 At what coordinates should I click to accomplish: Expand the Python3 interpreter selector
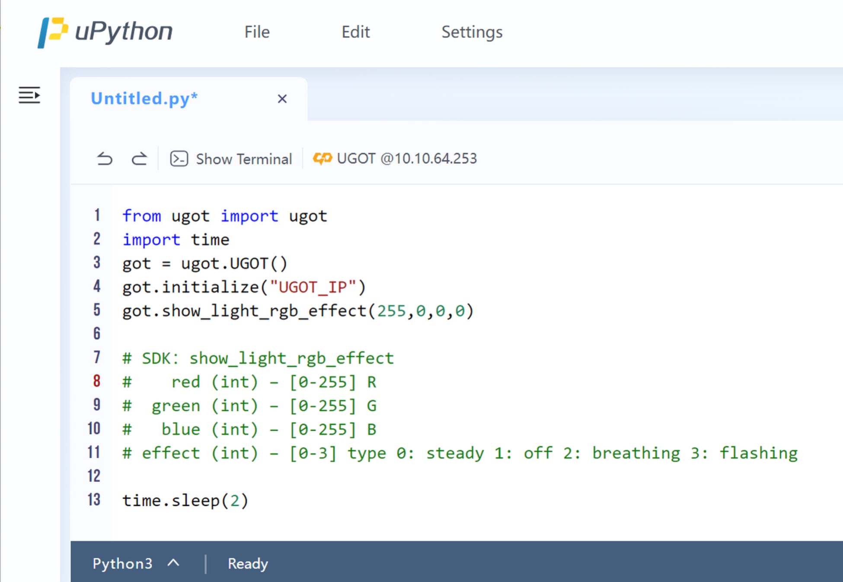click(x=122, y=563)
